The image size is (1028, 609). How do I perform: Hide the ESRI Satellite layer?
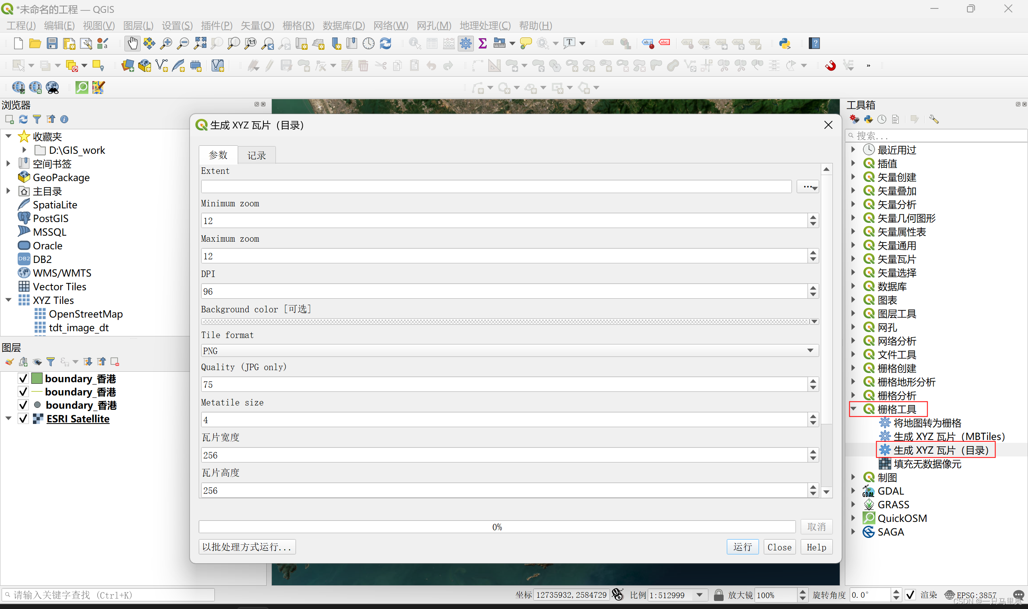pos(23,419)
